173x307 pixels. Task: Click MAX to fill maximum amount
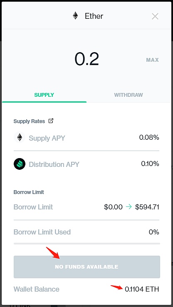click(x=153, y=60)
